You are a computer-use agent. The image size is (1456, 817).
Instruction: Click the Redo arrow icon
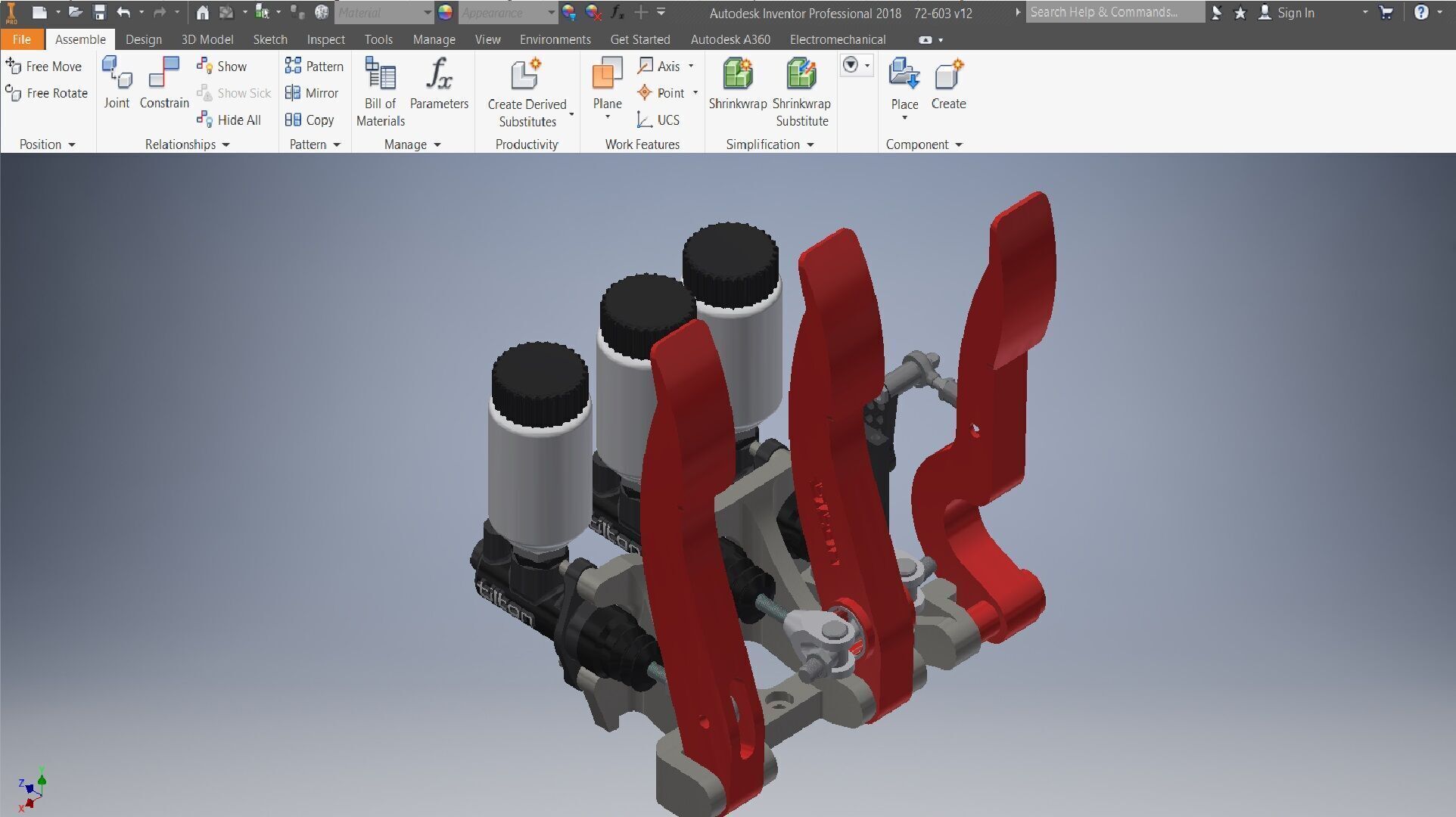[160, 12]
